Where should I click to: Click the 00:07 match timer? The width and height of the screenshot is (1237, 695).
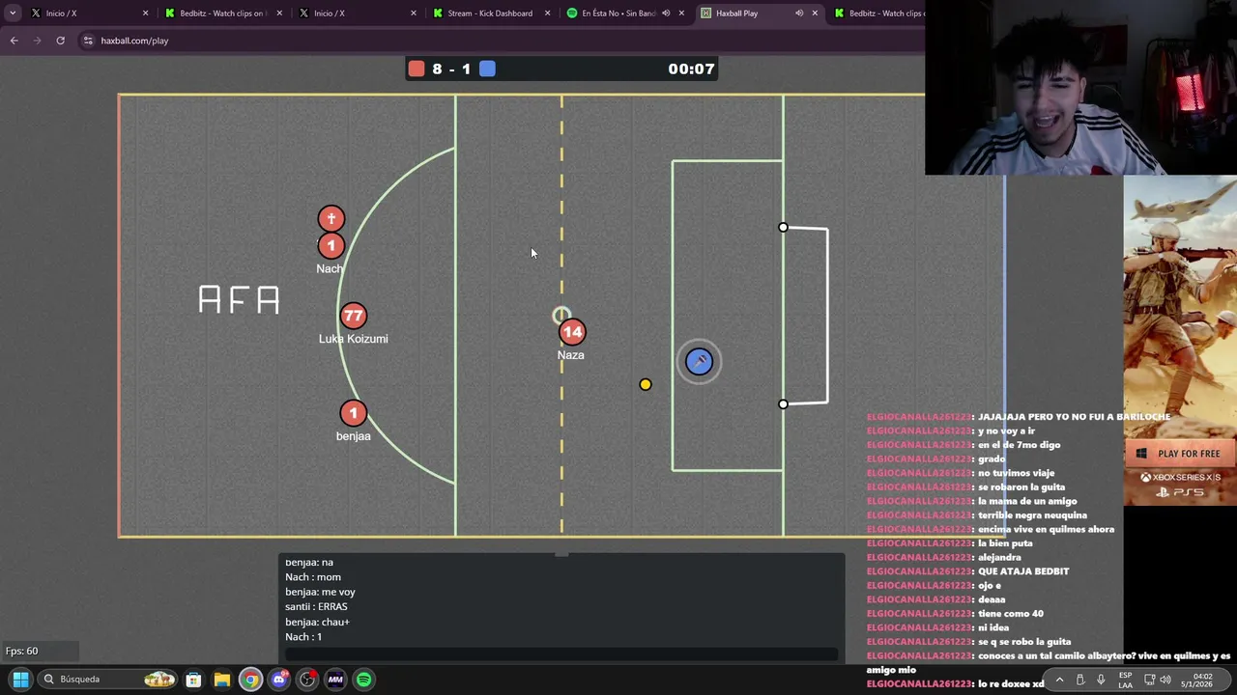pyautogui.click(x=691, y=69)
